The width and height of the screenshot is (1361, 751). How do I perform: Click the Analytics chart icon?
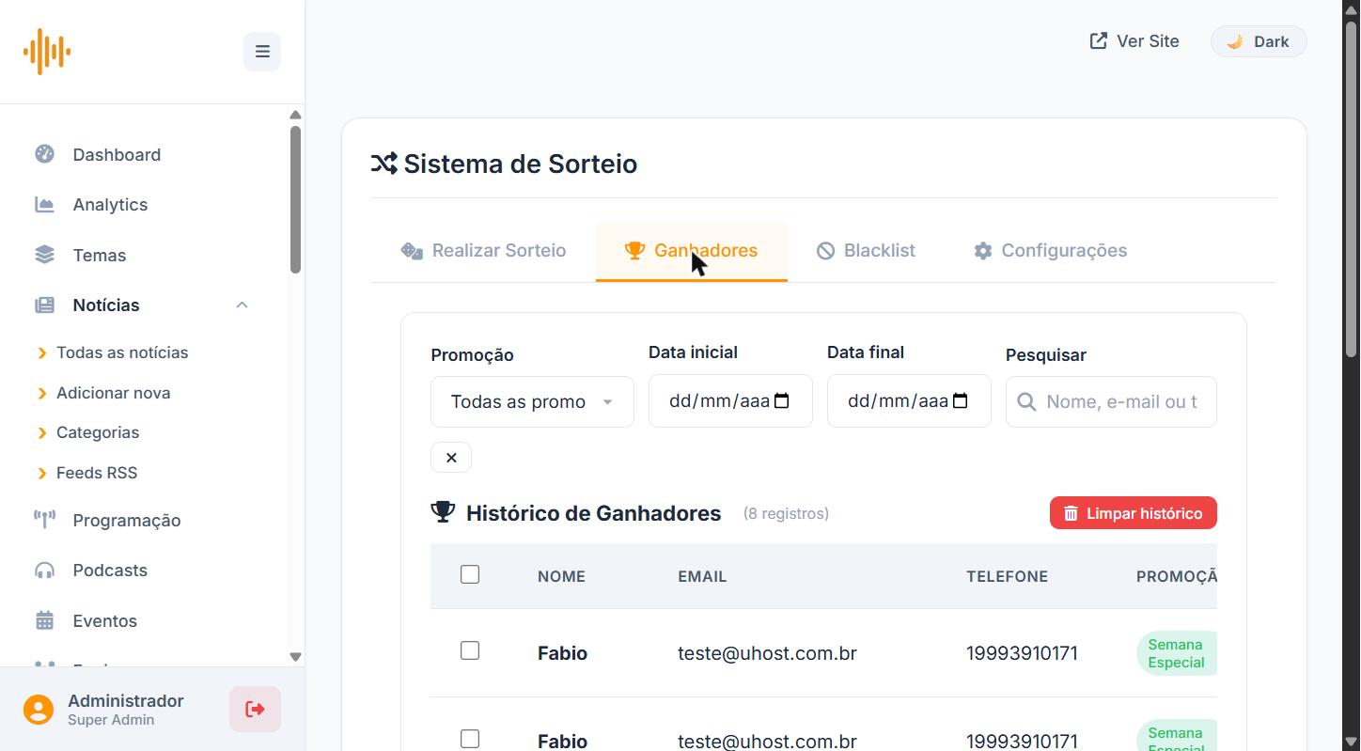[44, 204]
